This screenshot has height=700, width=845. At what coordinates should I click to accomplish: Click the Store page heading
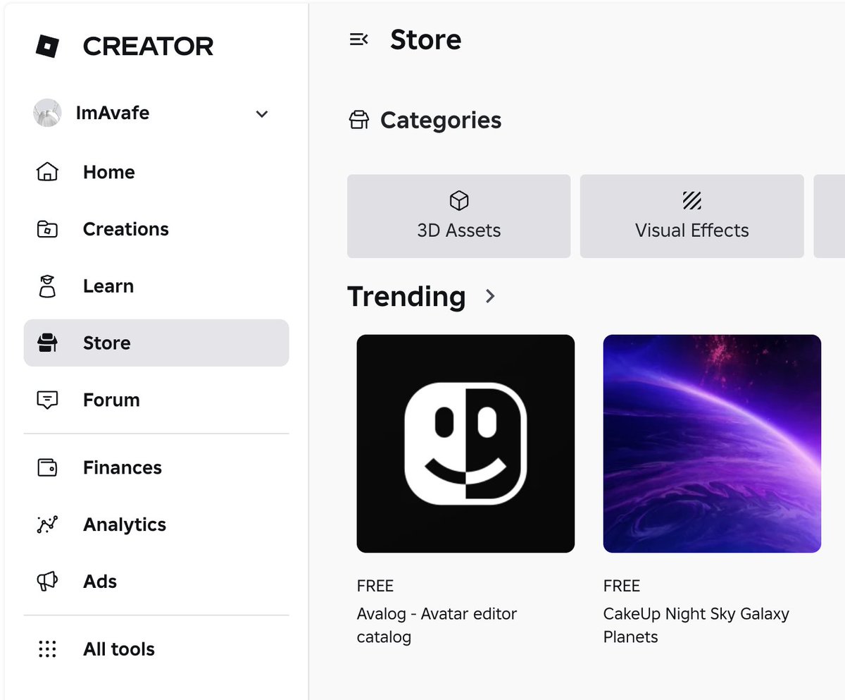pyautogui.click(x=426, y=39)
